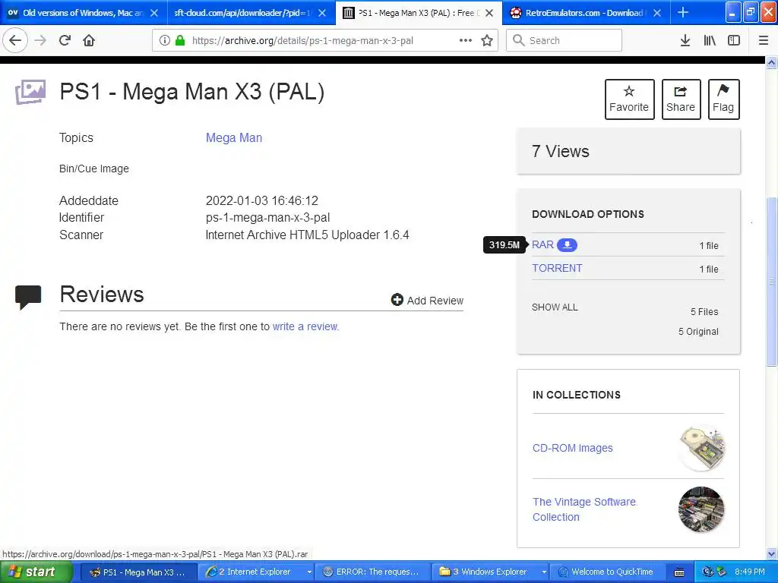Open the browser home page
The width and height of the screenshot is (778, 583).
pyautogui.click(x=89, y=40)
